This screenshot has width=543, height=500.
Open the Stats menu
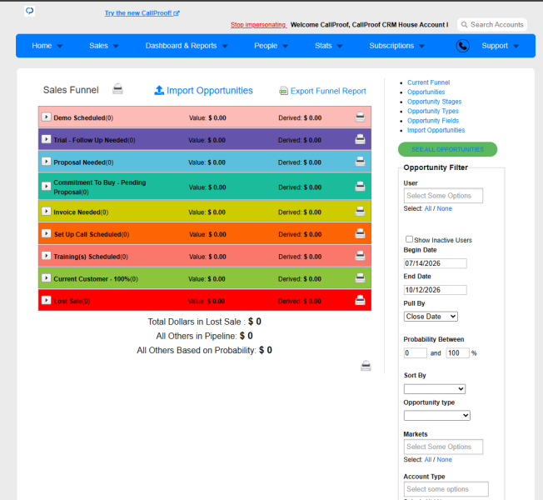(329, 46)
